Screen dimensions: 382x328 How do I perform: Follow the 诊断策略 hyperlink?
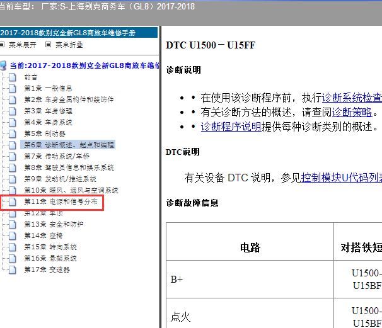pos(352,112)
